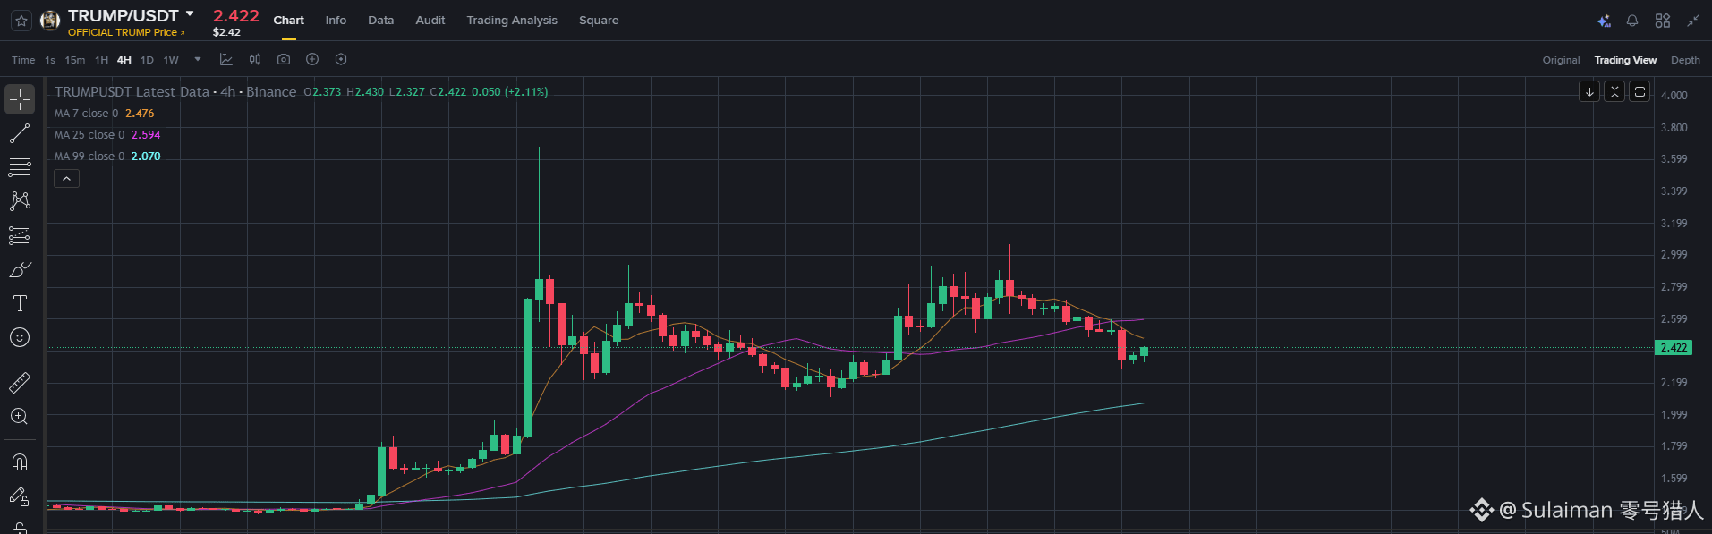Select the trend line drawing tool

click(x=20, y=133)
